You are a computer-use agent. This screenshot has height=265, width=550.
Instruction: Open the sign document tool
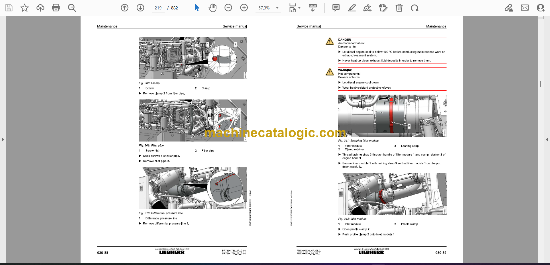tap(368, 8)
